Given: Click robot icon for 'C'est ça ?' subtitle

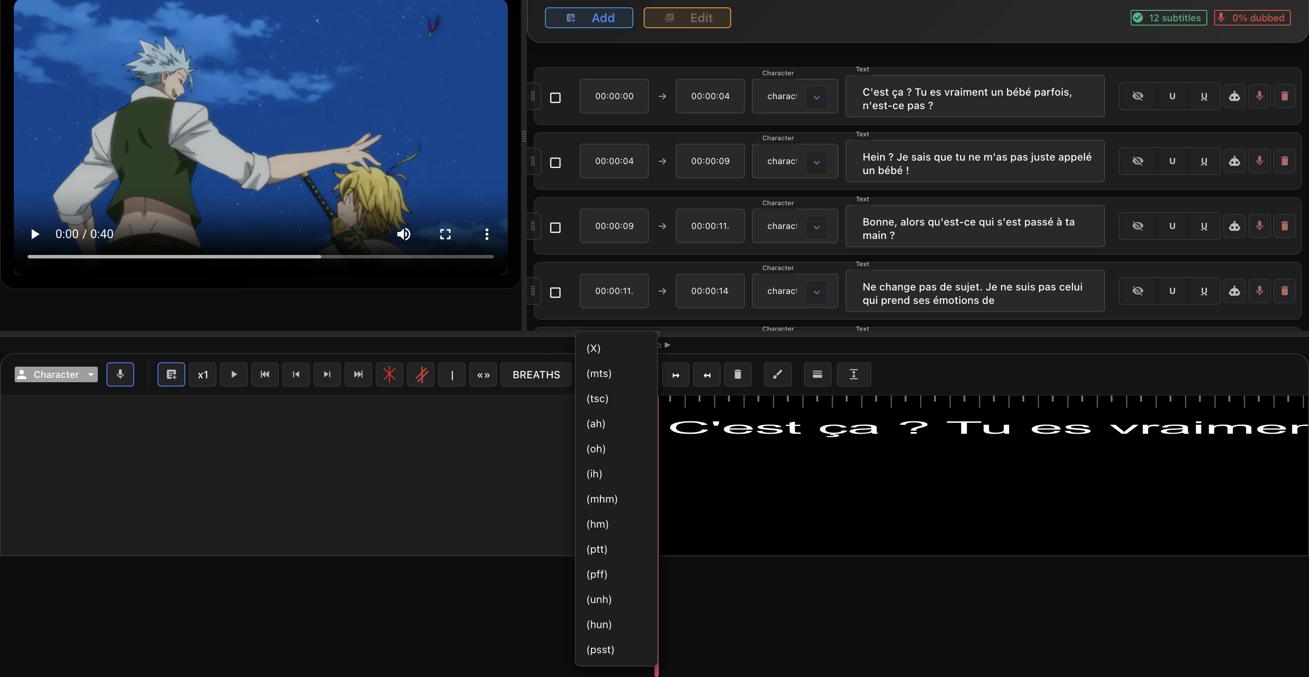Looking at the screenshot, I should (x=1234, y=96).
